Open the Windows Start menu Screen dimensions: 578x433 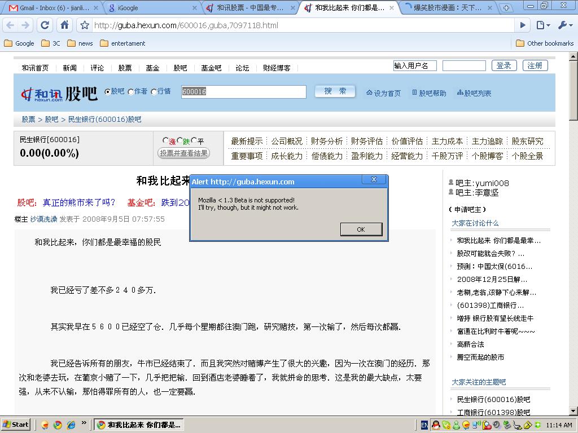(15, 425)
